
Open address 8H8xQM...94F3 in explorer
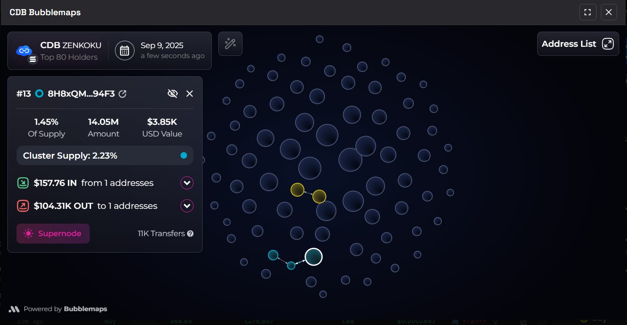pos(123,94)
